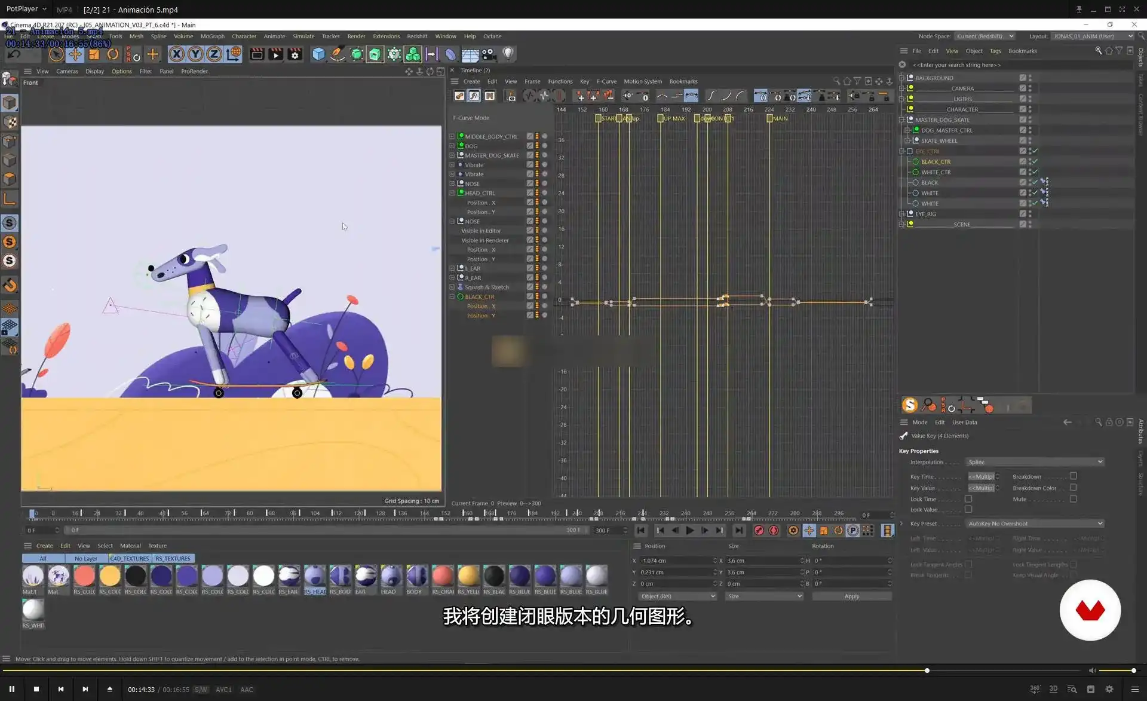
Task: Open the MoGraph menu
Action: tap(212, 36)
